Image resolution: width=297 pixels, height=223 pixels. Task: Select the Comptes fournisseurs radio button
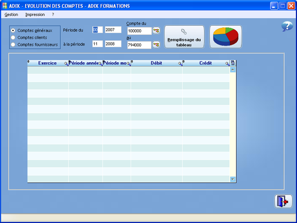pyautogui.click(x=13, y=44)
